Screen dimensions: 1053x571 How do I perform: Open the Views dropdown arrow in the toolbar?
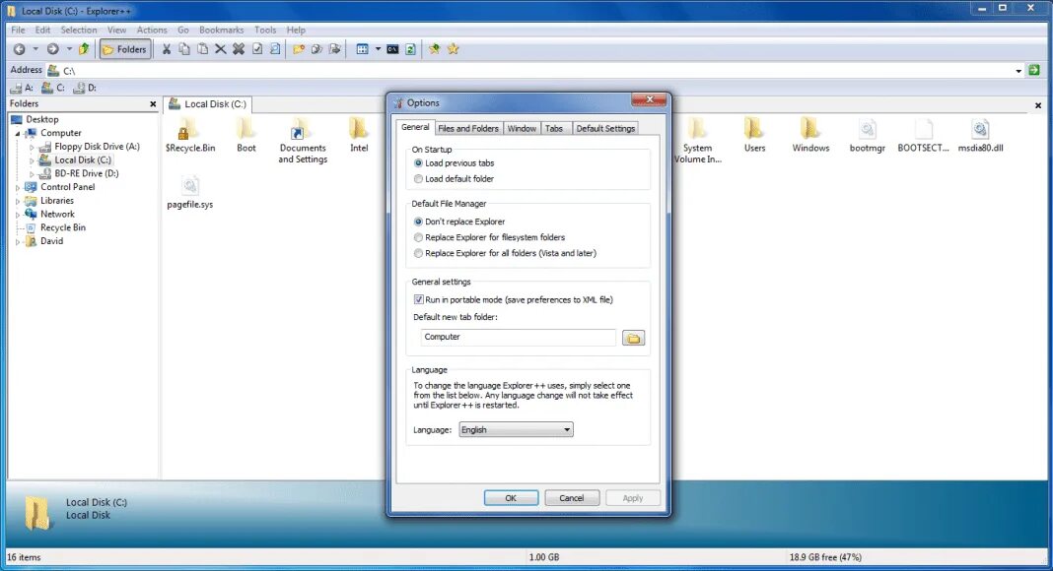click(x=378, y=49)
